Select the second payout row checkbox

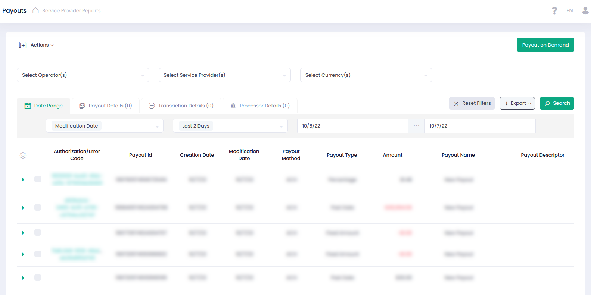[x=38, y=207]
